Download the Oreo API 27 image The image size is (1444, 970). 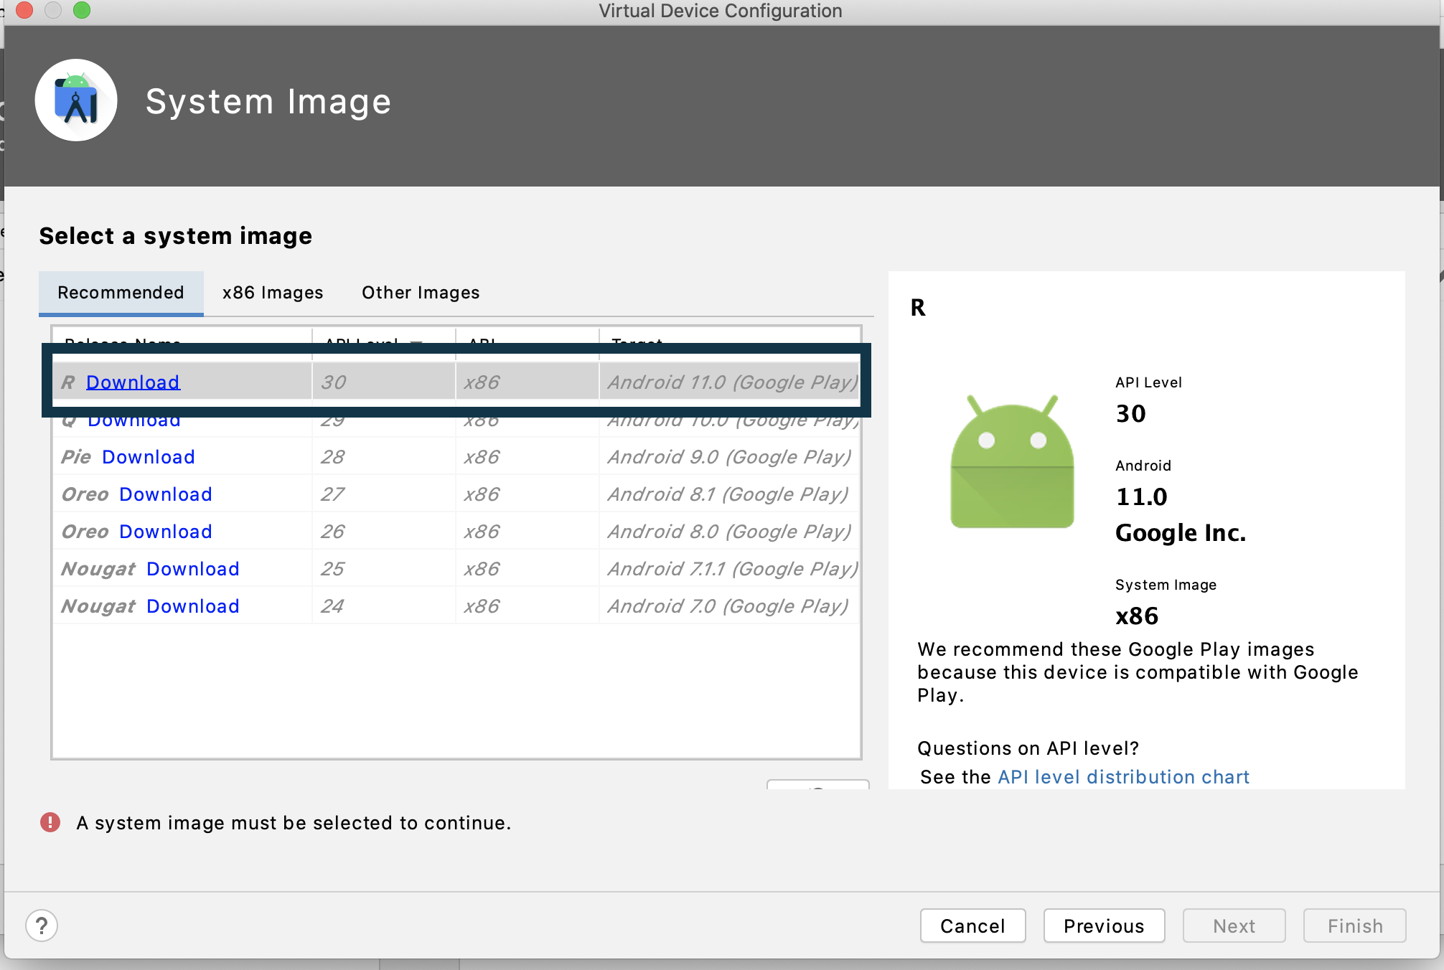click(x=166, y=494)
